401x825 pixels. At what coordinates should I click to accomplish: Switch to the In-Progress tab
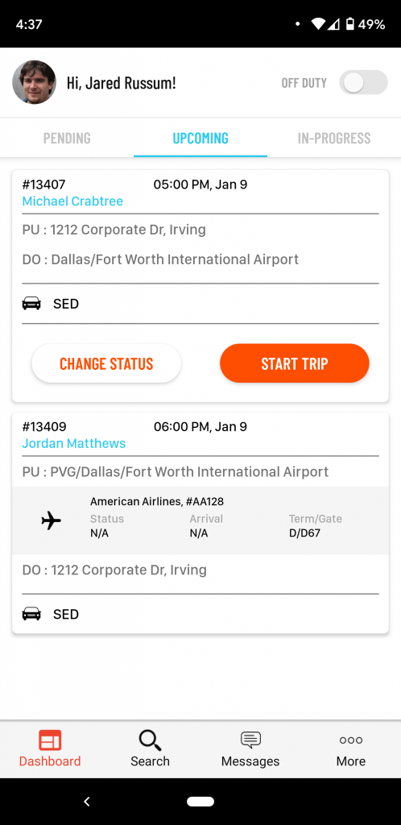pos(334,138)
